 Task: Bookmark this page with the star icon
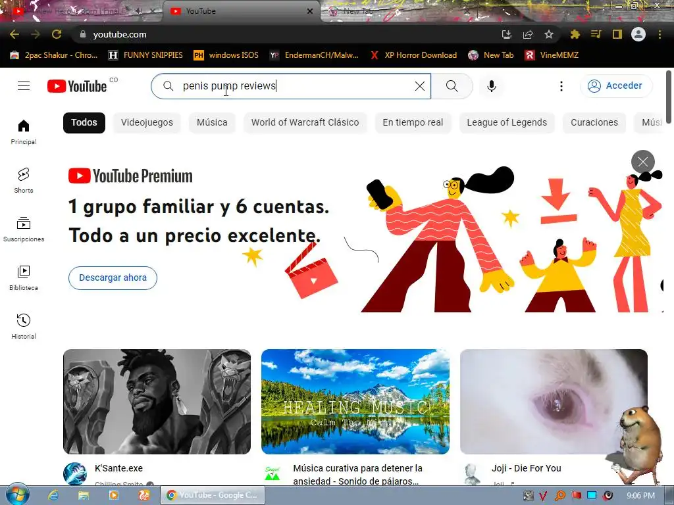click(549, 34)
